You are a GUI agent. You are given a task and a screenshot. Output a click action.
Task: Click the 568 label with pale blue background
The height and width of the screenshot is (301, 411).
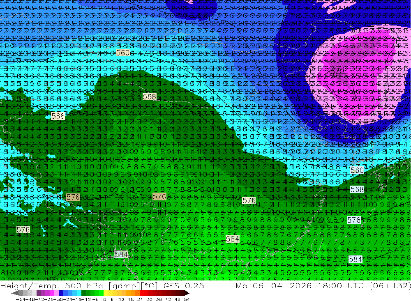(357, 189)
